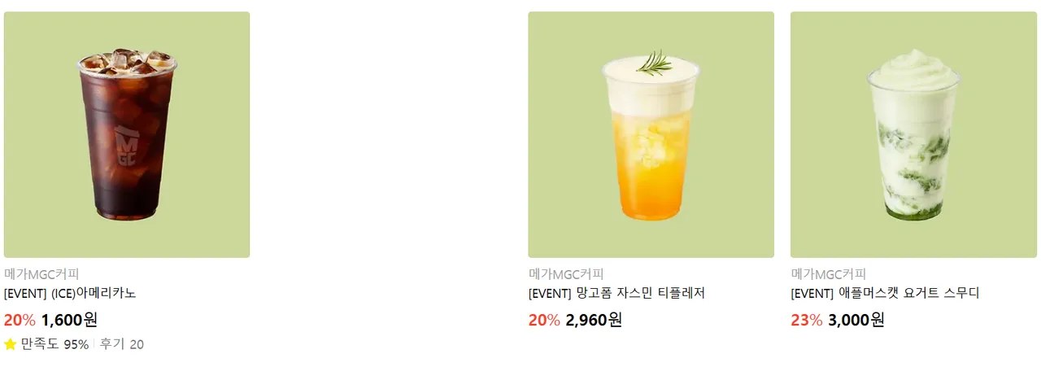View the 만족도 95% satisfaction rating
The image size is (1041, 367).
pyautogui.click(x=54, y=344)
